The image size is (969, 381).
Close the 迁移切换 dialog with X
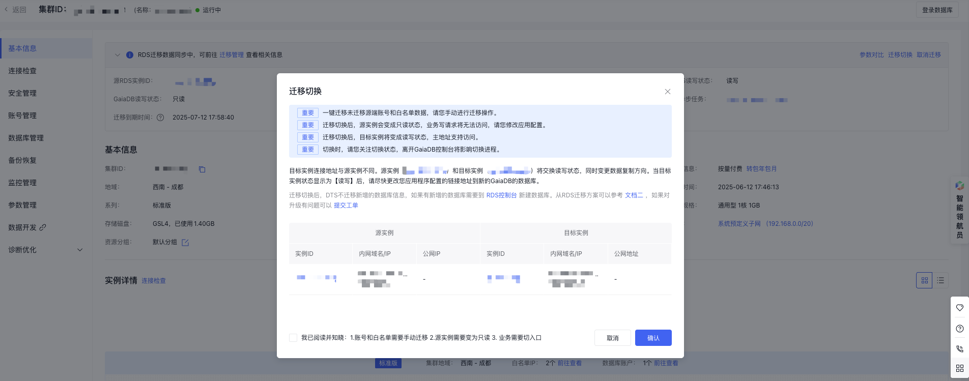(x=668, y=92)
